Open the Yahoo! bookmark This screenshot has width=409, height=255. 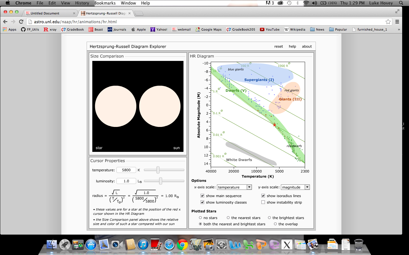point(159,29)
